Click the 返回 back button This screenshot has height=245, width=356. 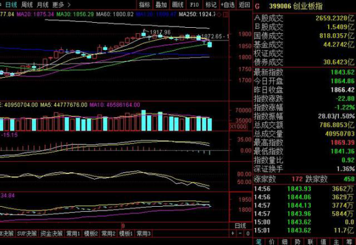tap(244, 5)
